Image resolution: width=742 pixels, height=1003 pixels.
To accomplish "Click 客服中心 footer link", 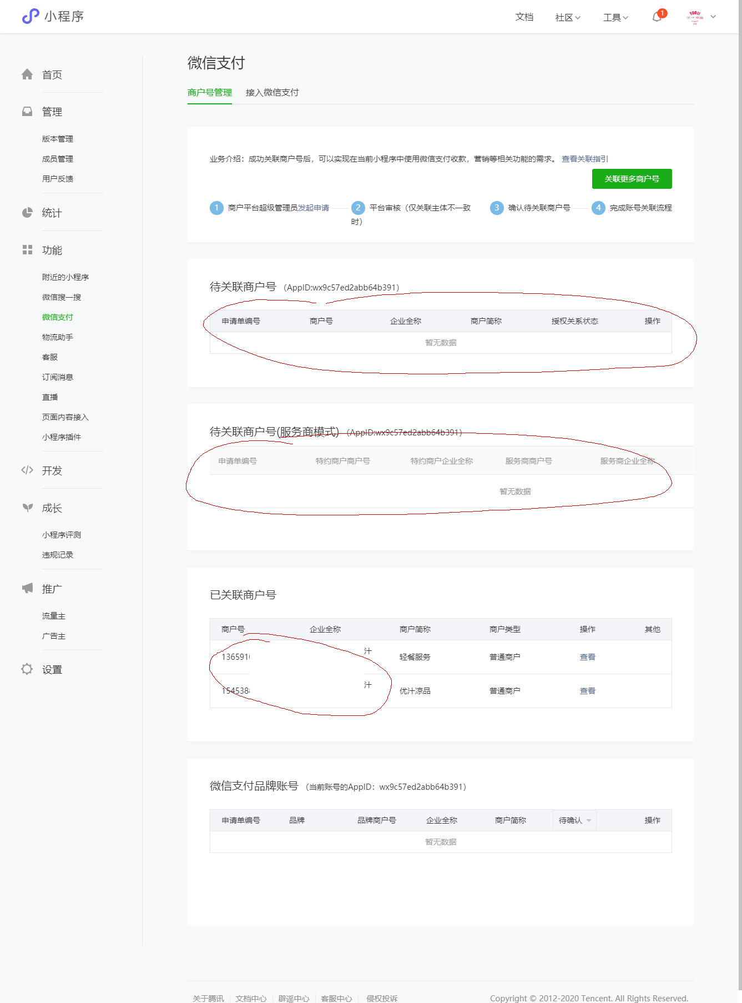I will pyautogui.click(x=336, y=998).
